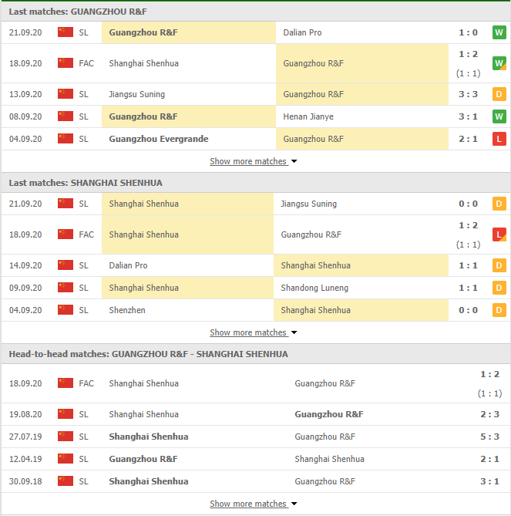Click the green W badge for Dalian Pro match
The image size is (511, 516).
(499, 32)
